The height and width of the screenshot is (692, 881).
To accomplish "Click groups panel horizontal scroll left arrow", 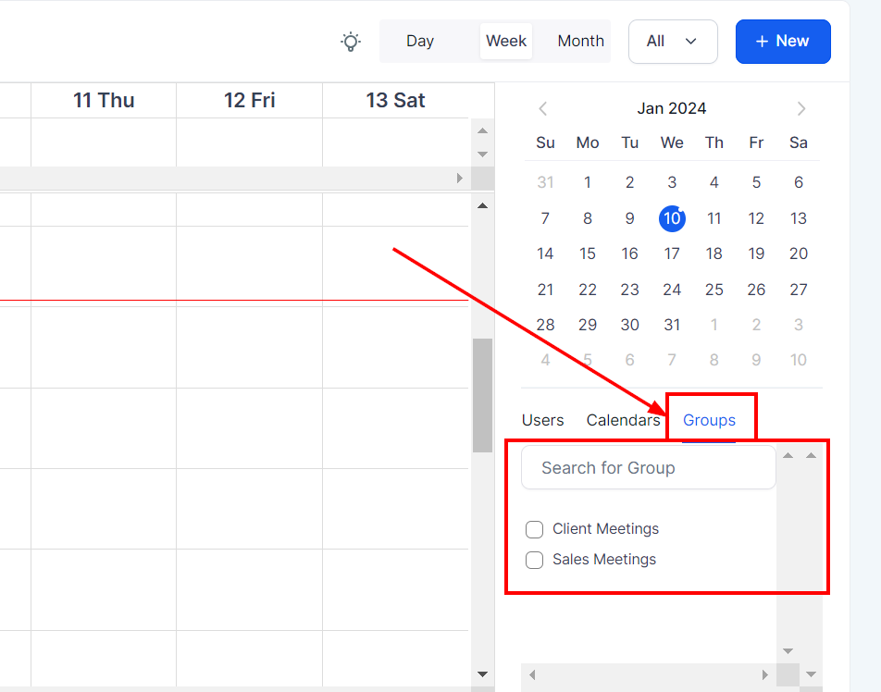I will (x=532, y=674).
